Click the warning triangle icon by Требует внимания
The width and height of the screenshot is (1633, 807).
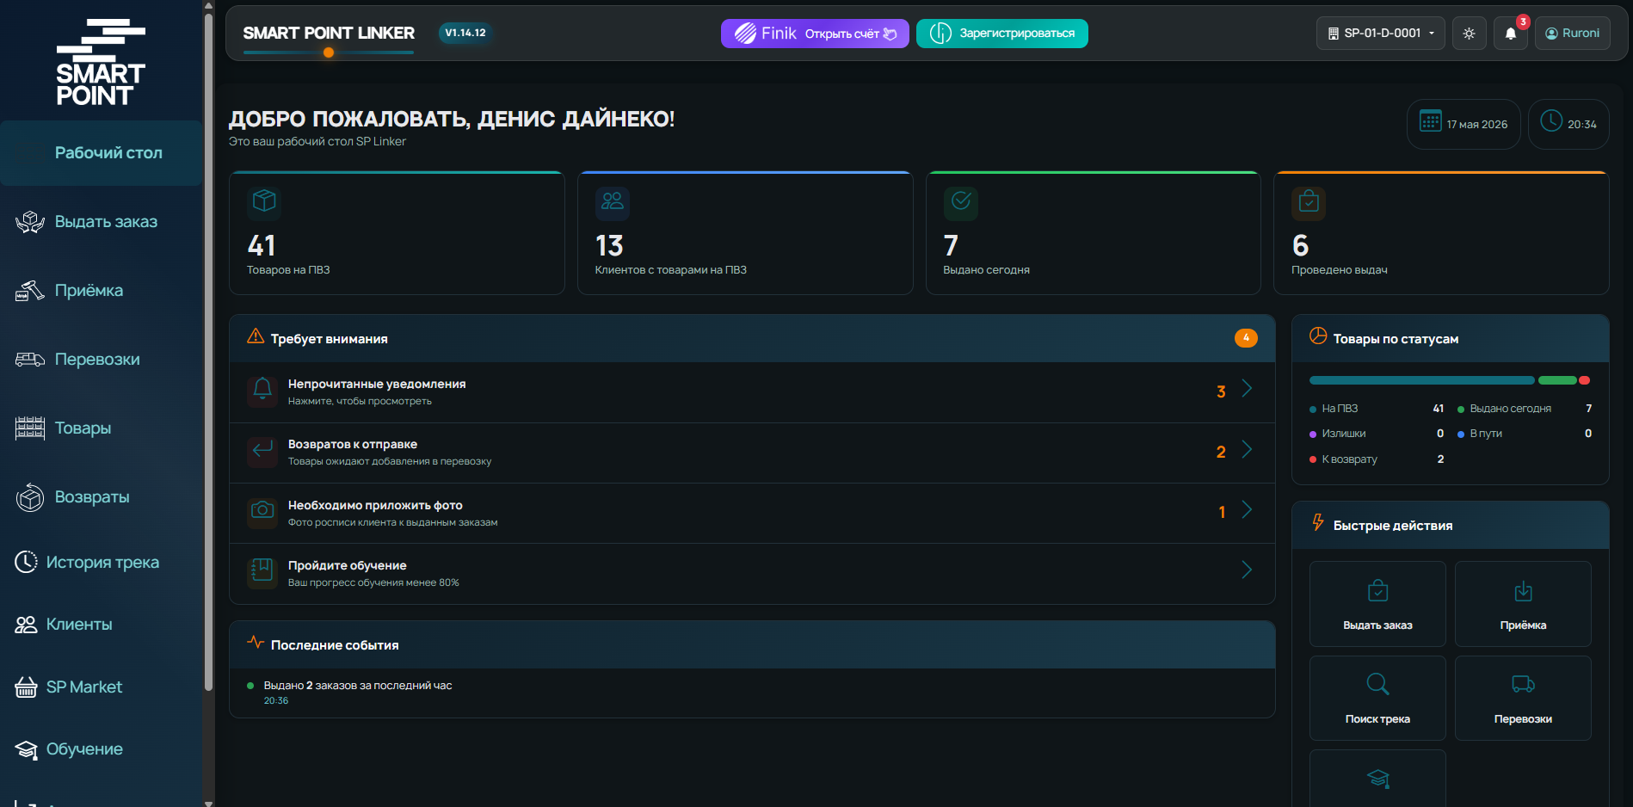tap(256, 336)
